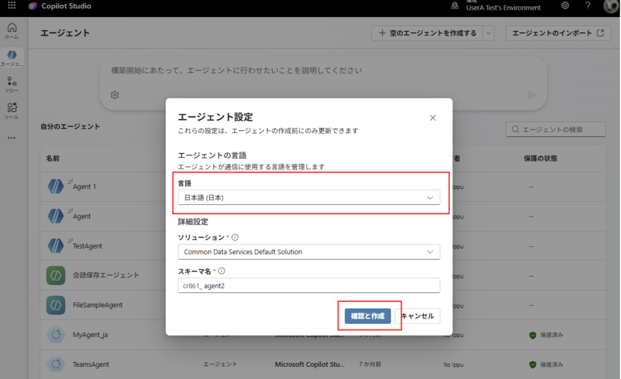This screenshot has height=379, width=621.
Task: Expand the ソリューション dropdown
Action: (309, 252)
